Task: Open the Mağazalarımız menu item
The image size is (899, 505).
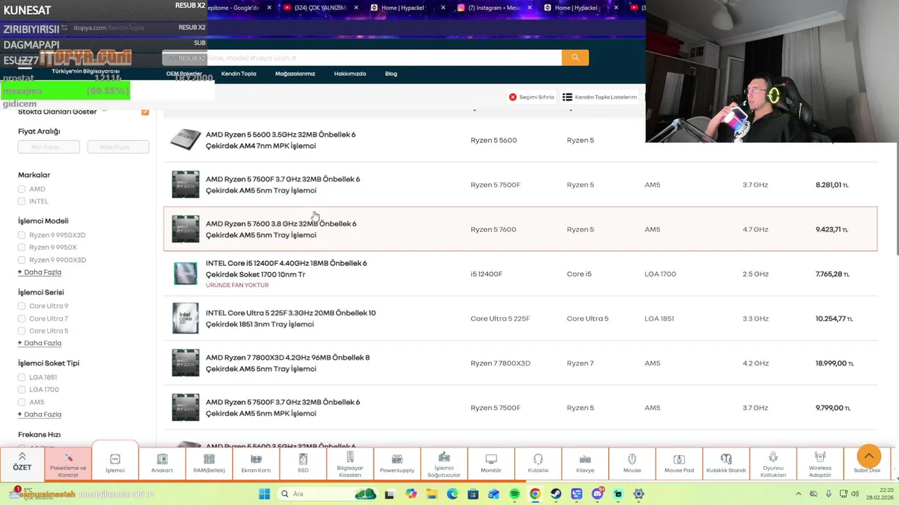Action: click(295, 74)
